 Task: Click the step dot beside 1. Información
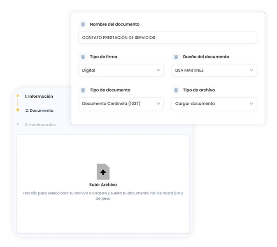coord(18,96)
